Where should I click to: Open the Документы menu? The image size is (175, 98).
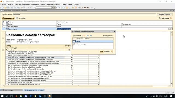(x=35, y=4)
